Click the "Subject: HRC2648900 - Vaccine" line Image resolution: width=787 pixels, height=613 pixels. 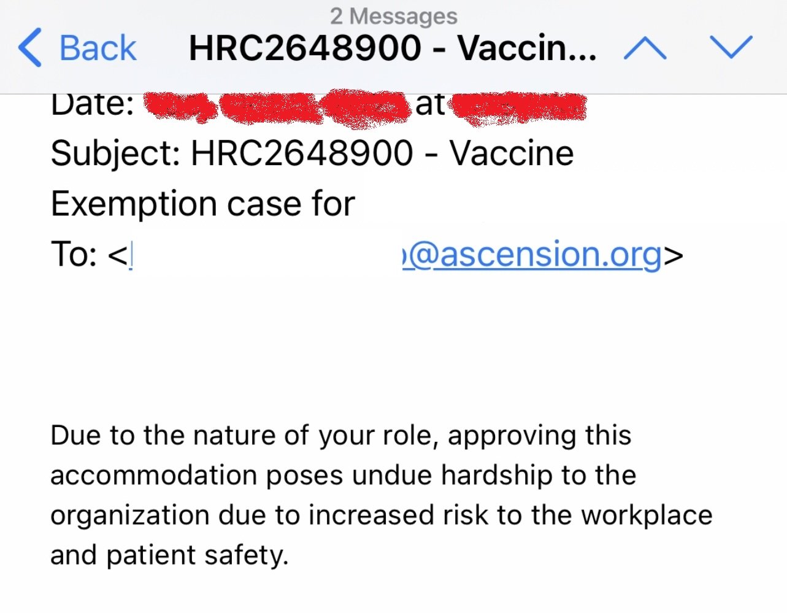click(x=312, y=153)
